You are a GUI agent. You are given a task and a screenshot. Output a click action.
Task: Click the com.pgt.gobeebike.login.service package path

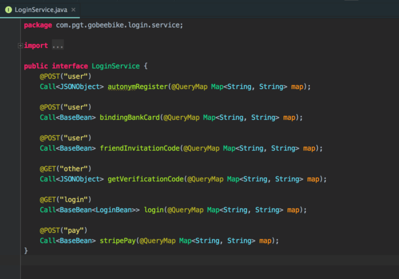[119, 25]
